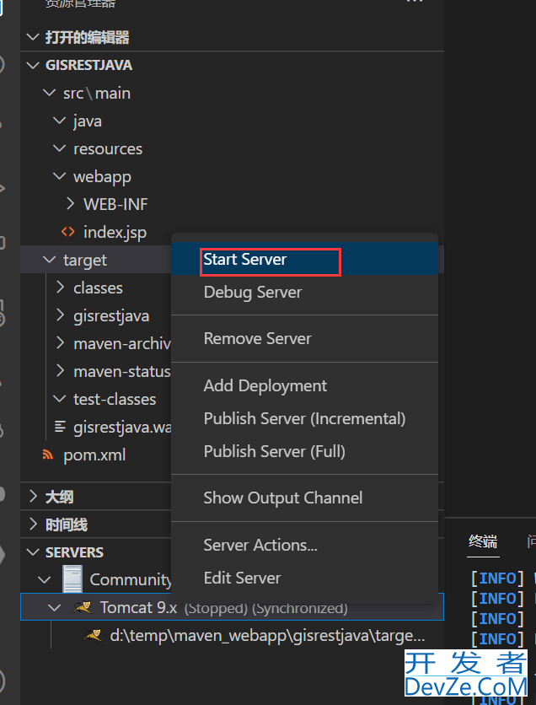Screen dimensions: 536x705
Task: Collapse the test-classes folder
Action: coord(59,399)
